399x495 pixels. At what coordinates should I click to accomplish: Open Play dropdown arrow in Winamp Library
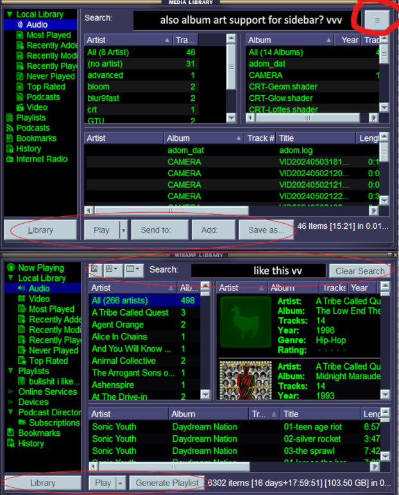point(120,483)
